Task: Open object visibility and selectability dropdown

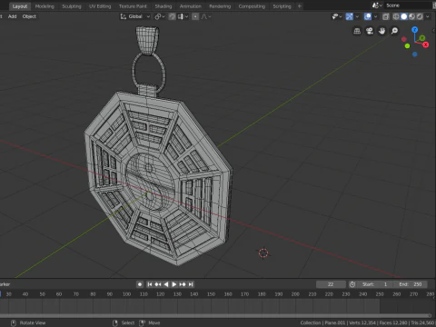Action: point(337,16)
